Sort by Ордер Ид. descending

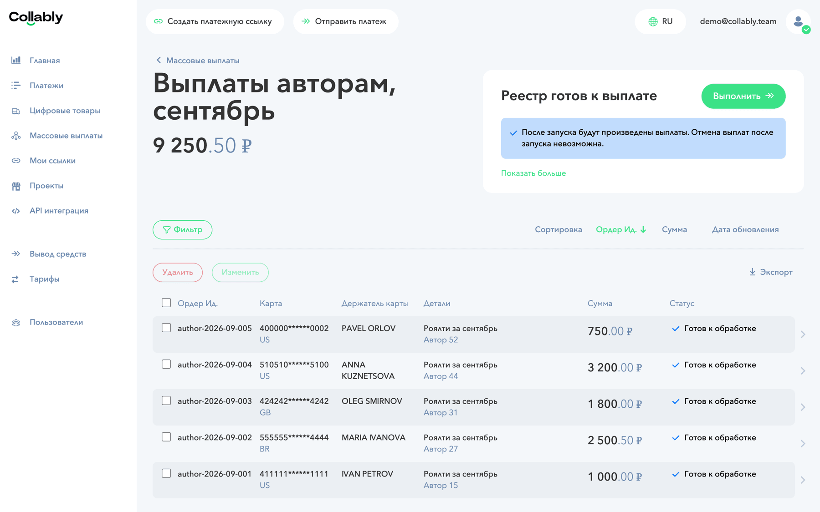click(x=621, y=229)
